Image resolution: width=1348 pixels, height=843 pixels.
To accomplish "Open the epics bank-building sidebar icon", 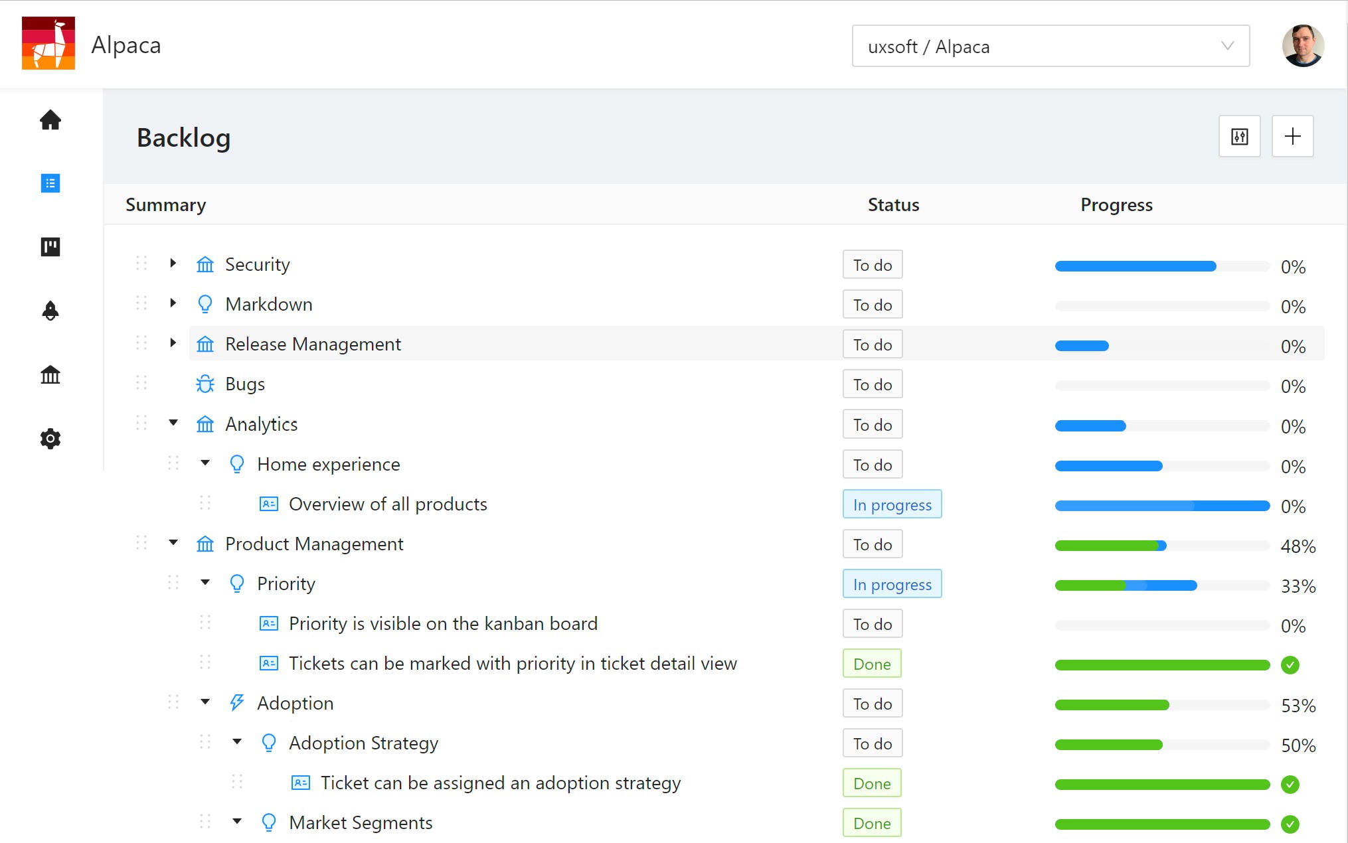I will [50, 375].
